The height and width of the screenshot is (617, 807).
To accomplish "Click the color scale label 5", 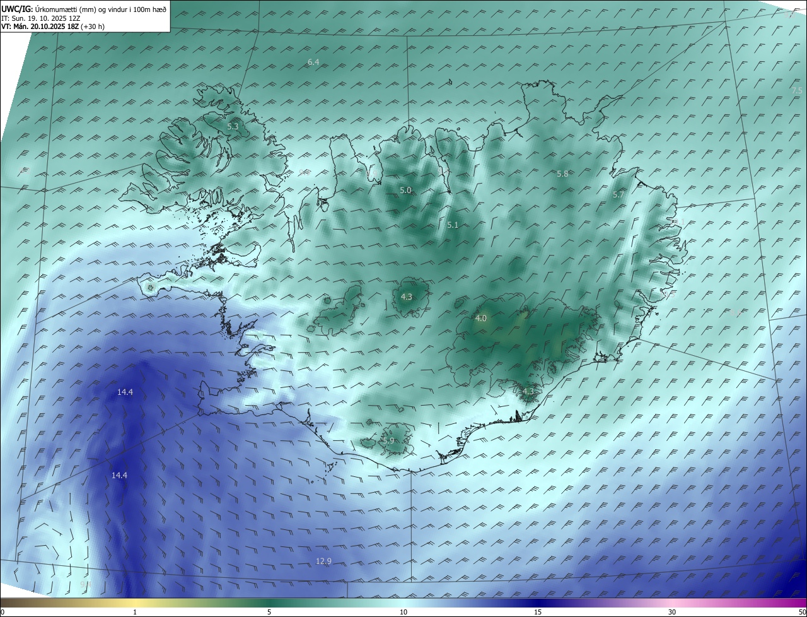I will (269, 612).
